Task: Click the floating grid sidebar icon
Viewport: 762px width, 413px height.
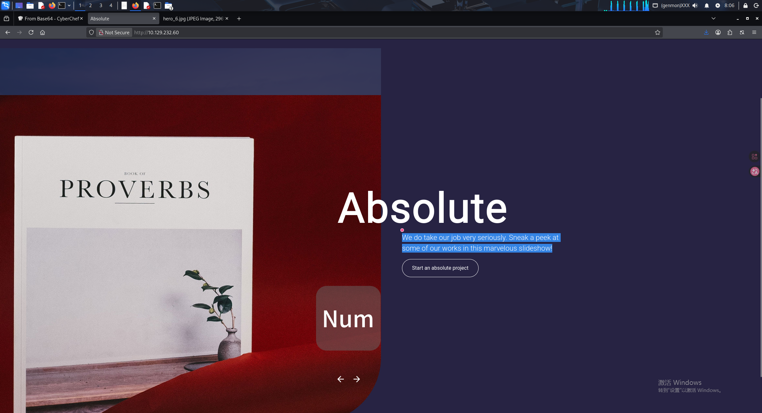Action: click(755, 157)
